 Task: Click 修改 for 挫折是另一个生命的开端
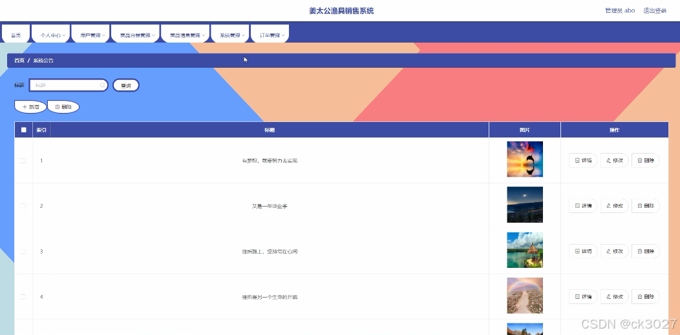[x=615, y=296]
